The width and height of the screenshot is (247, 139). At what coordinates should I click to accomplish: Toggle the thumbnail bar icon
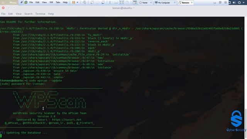pos(116,2)
